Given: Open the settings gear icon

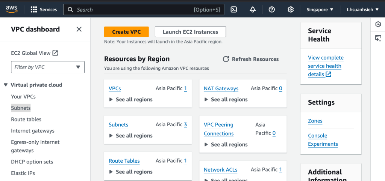Looking at the screenshot, I should pos(290,10).
